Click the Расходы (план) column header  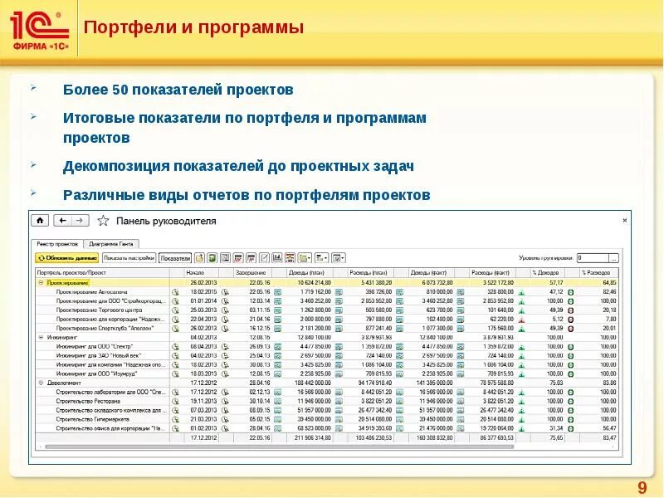[x=370, y=273]
